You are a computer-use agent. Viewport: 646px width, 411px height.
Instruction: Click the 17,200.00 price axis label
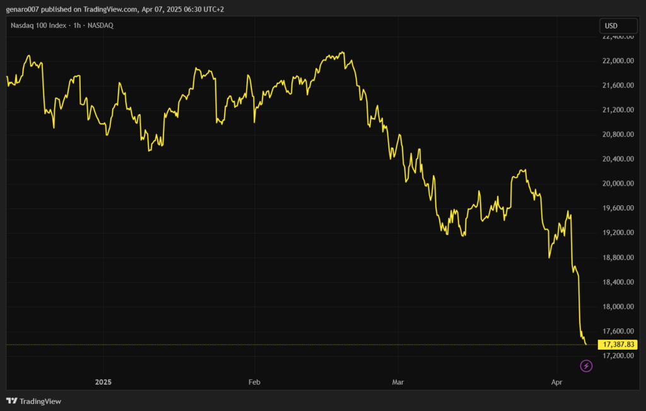[x=618, y=356]
